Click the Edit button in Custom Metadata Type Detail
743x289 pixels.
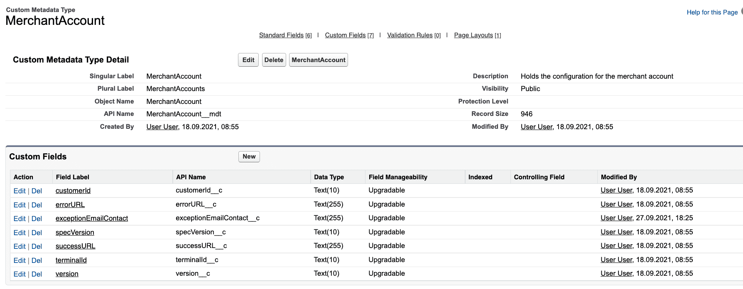coord(248,60)
